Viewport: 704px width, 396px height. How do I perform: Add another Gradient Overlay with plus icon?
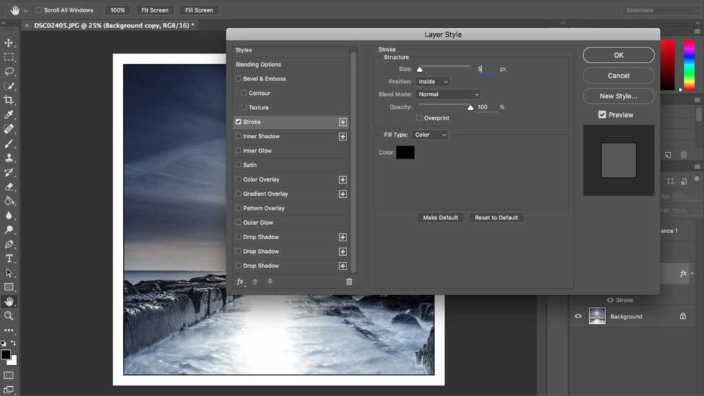click(x=342, y=194)
